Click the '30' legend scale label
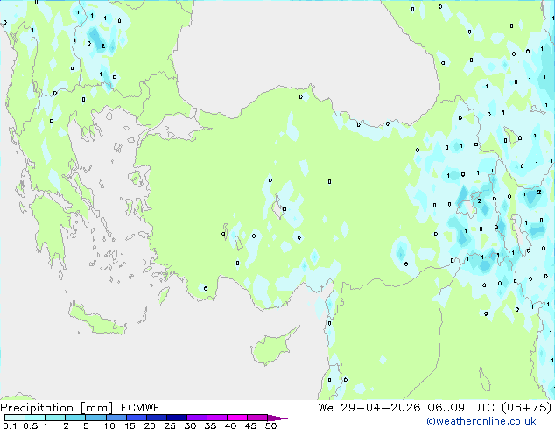 tap(190, 425)
